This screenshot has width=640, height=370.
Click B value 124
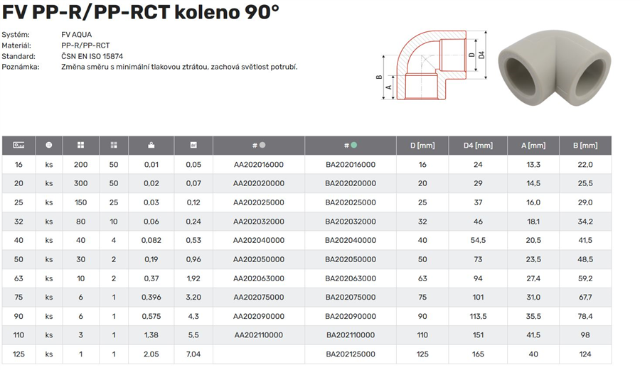click(585, 354)
